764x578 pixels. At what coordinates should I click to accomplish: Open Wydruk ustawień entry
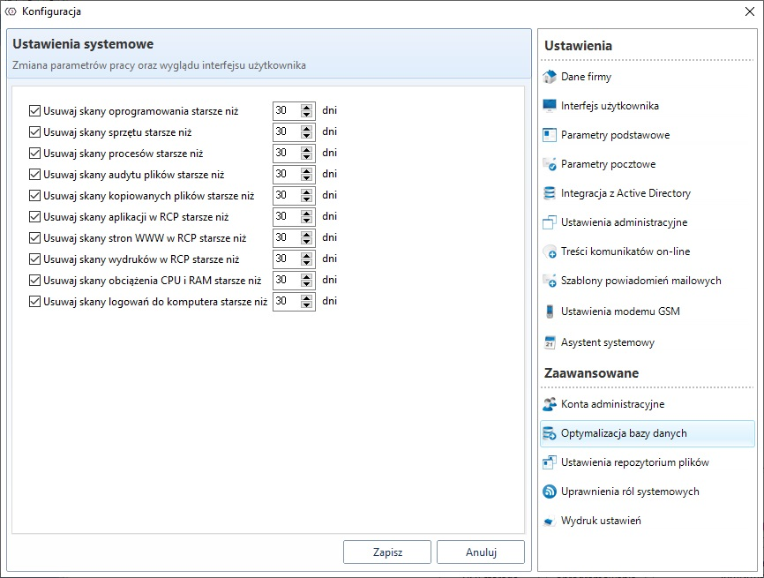click(x=601, y=521)
